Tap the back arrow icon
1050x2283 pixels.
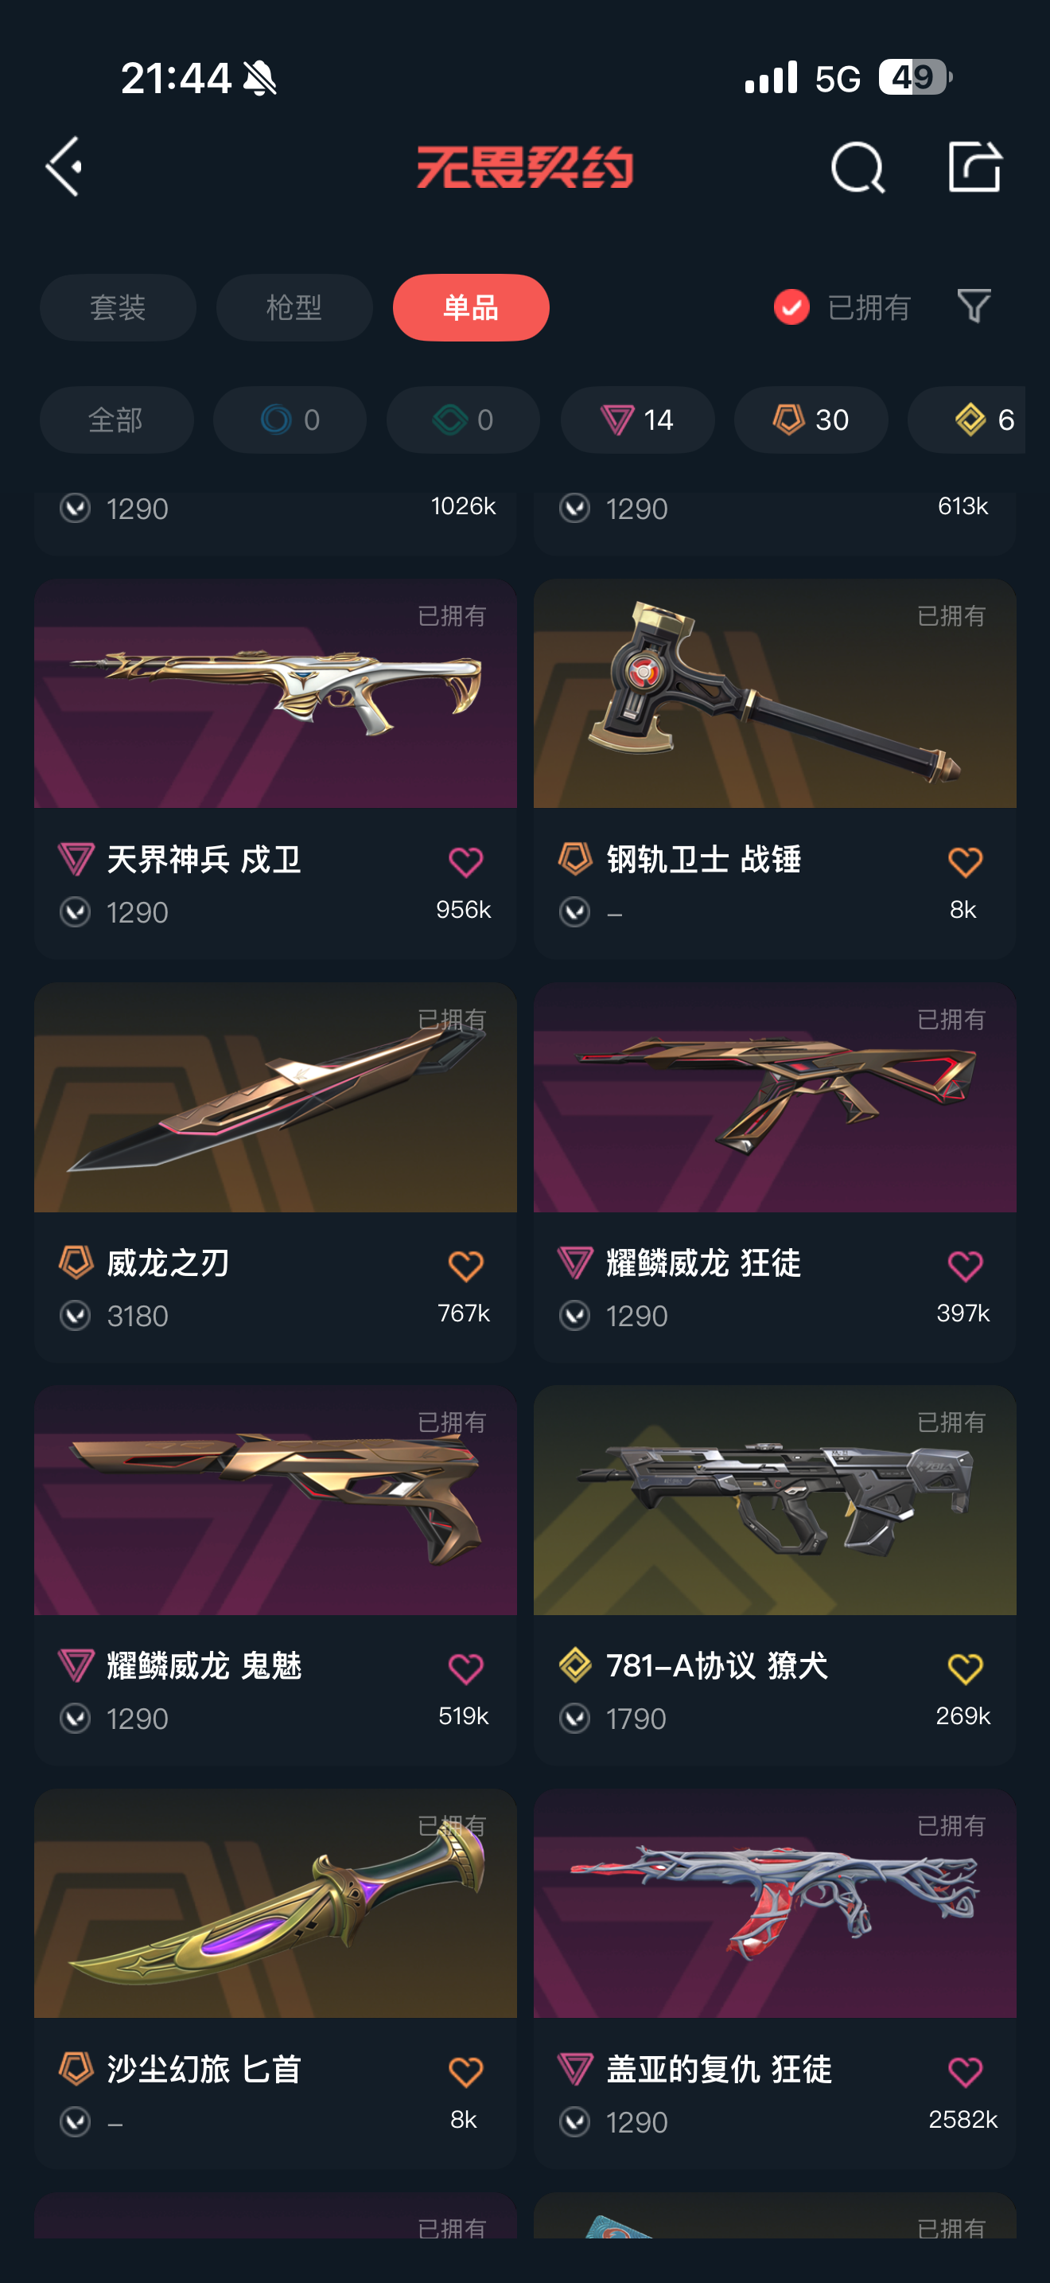(x=64, y=166)
